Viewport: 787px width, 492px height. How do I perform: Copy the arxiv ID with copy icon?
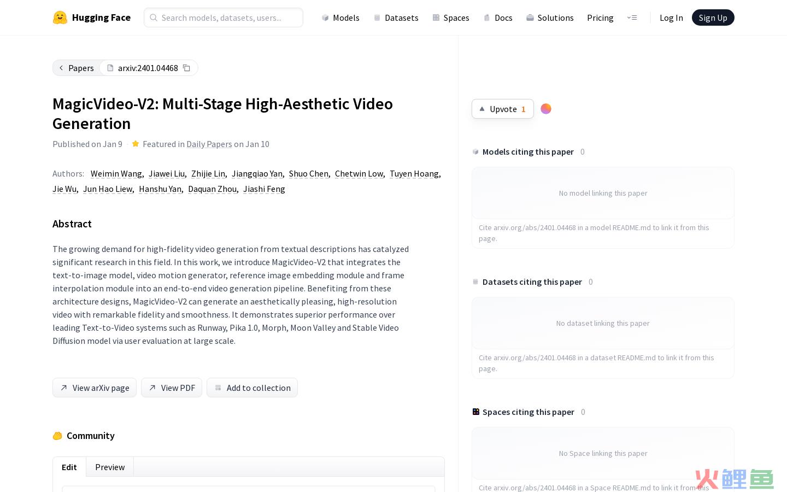click(187, 68)
